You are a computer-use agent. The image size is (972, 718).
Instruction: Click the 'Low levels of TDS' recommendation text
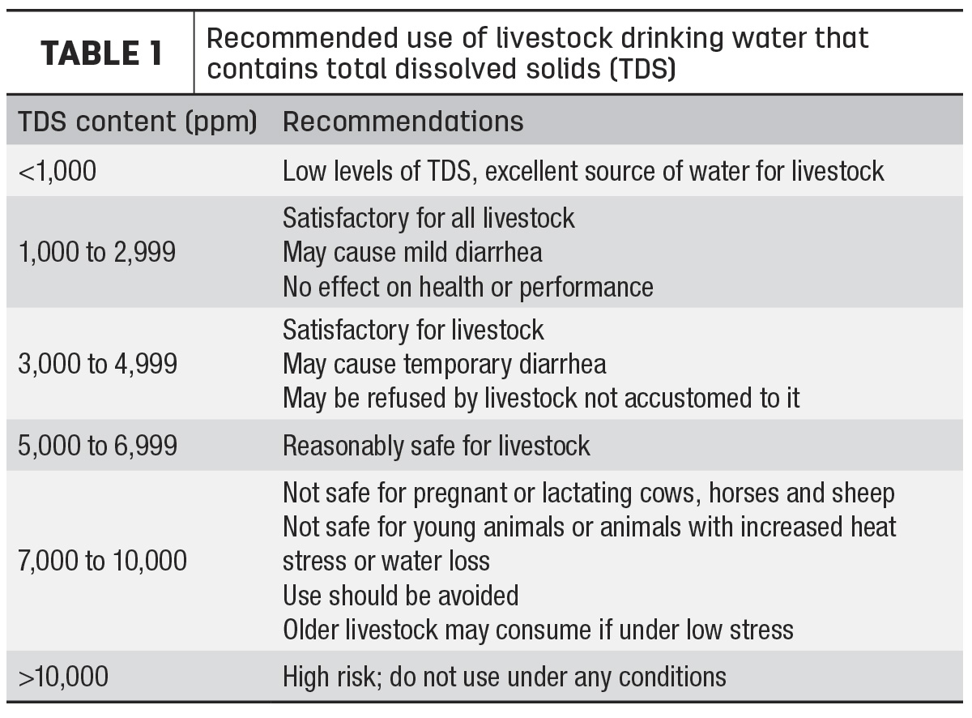[x=583, y=171]
